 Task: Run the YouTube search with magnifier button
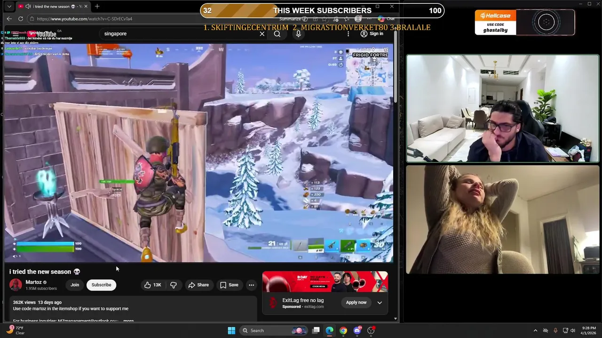277,34
